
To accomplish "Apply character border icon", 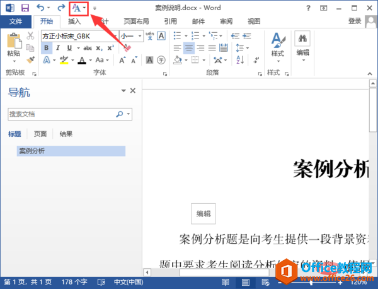I will tap(161, 36).
